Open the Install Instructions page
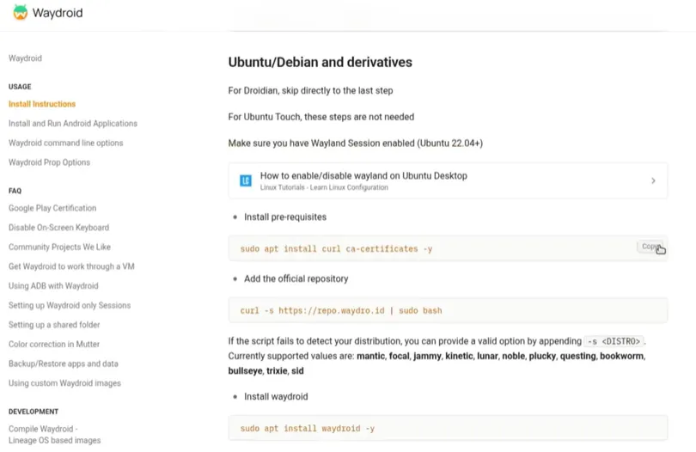 (42, 104)
